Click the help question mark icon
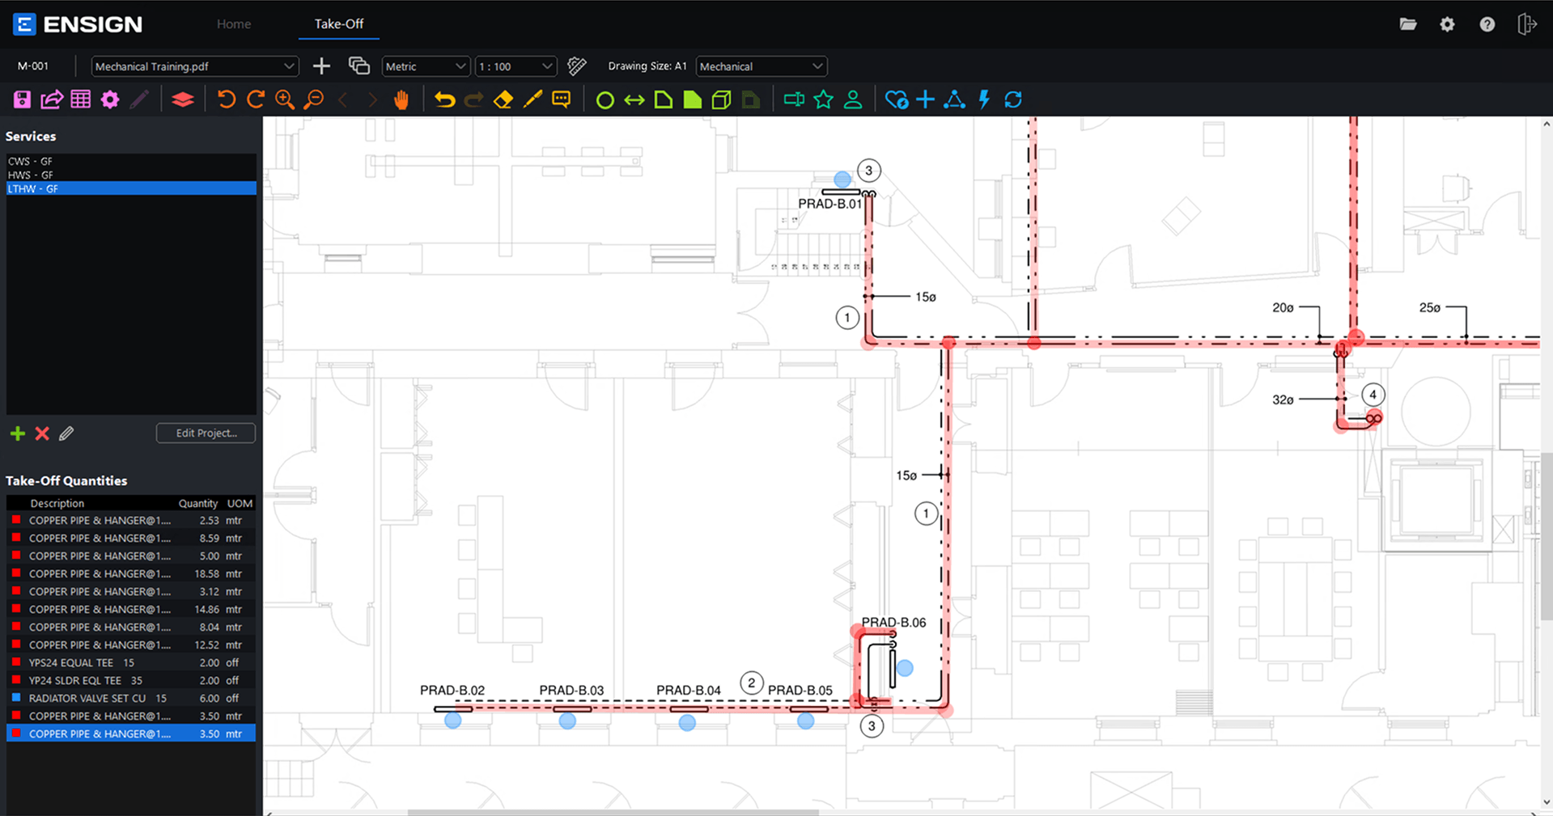Image resolution: width=1553 pixels, height=816 pixels. pos(1487,24)
